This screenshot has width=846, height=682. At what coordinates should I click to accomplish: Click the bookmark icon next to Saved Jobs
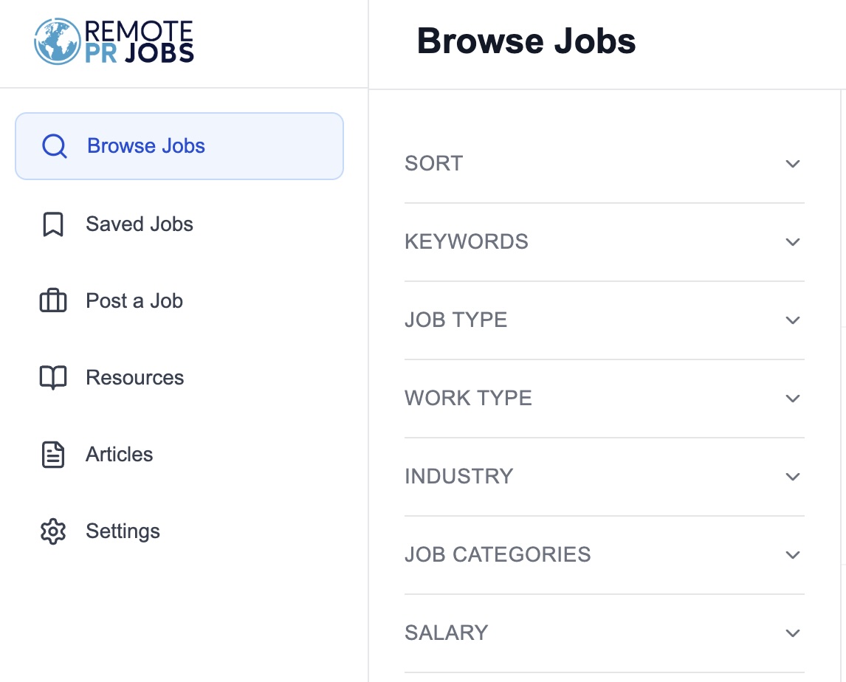[52, 224]
